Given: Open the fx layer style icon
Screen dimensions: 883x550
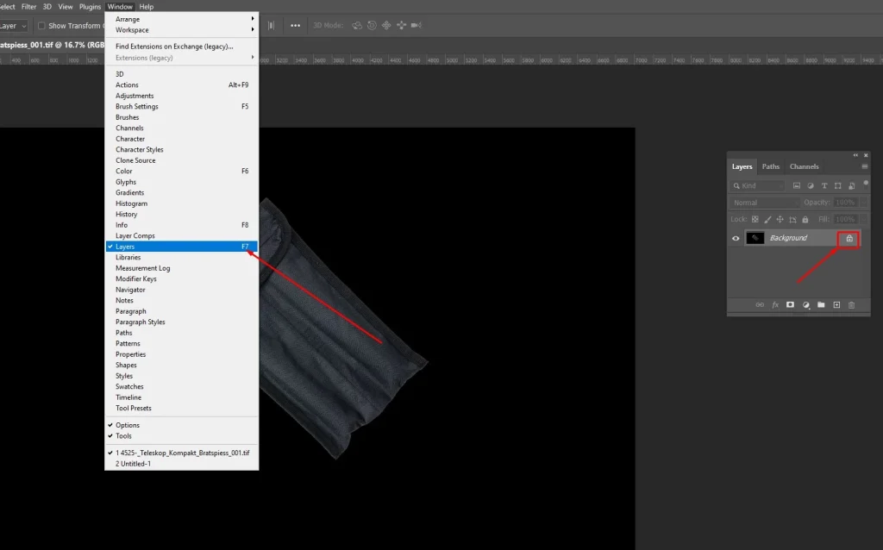Looking at the screenshot, I should [775, 304].
